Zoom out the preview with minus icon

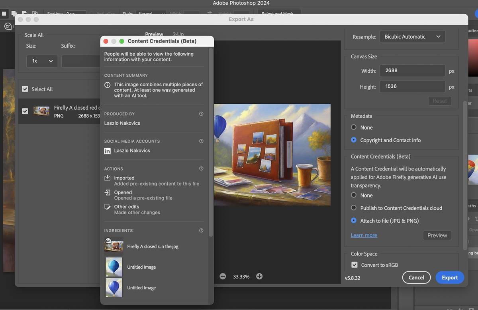click(x=223, y=276)
